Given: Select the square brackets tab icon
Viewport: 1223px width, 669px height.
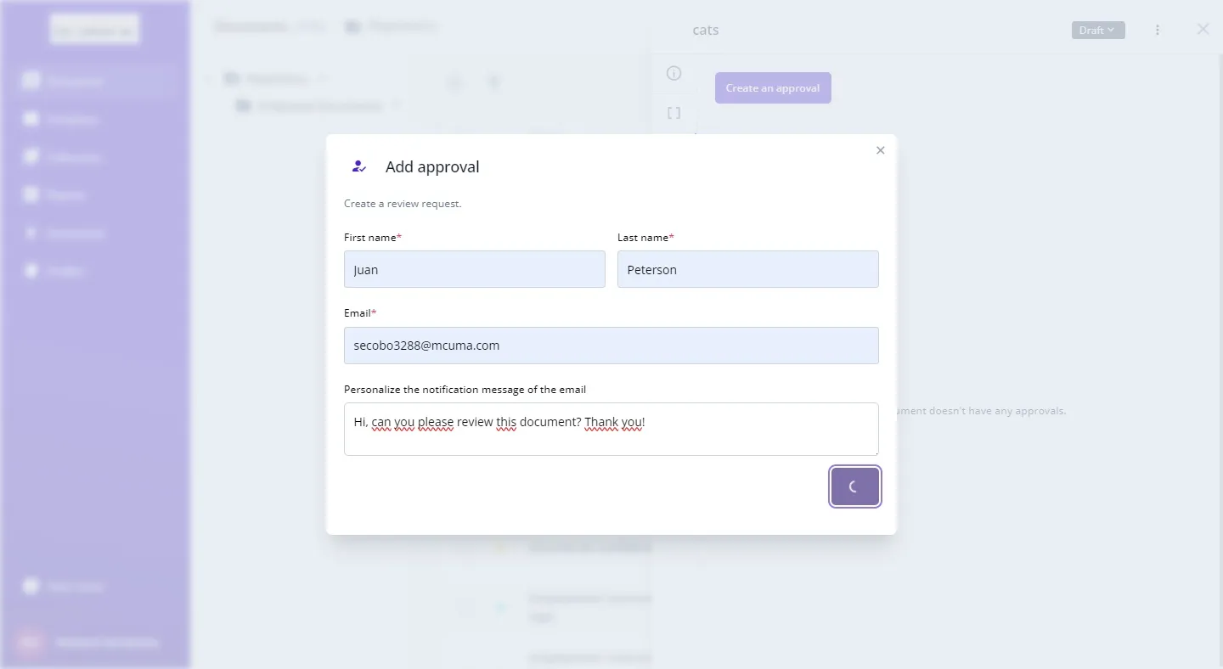Looking at the screenshot, I should pyautogui.click(x=674, y=113).
